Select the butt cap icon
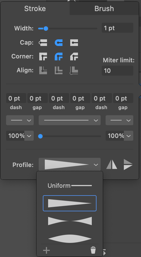 click(43, 43)
